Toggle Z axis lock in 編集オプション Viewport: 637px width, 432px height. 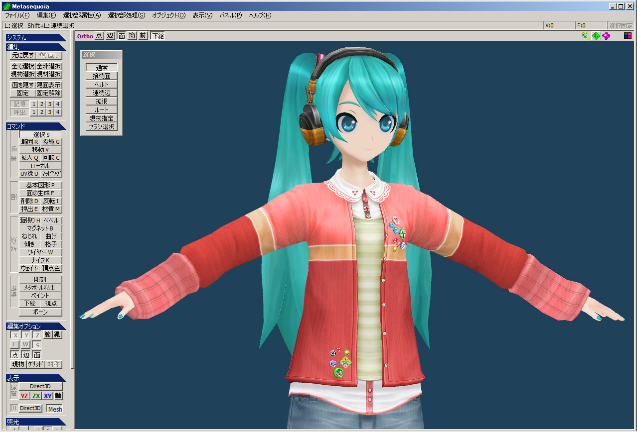pos(37,335)
